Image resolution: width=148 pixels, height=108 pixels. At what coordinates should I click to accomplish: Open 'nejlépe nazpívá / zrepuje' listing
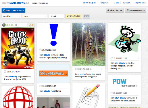122,66
